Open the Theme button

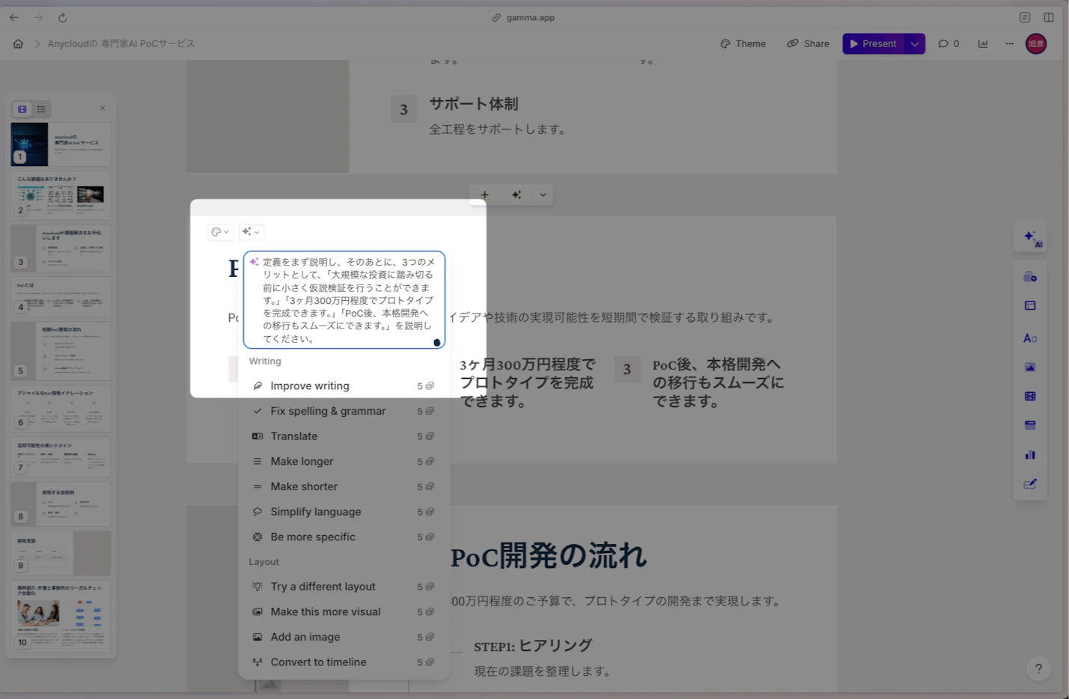(x=743, y=44)
